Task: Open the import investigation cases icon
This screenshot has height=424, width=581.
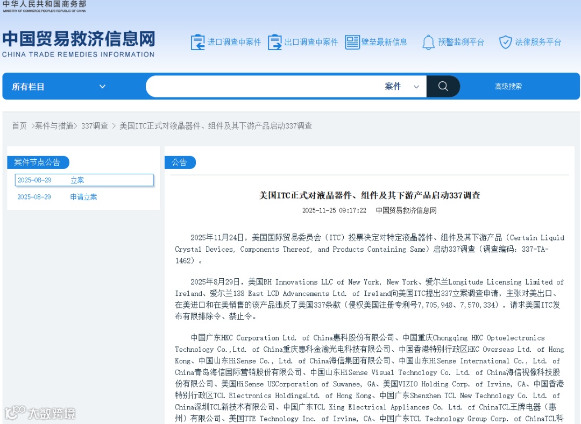Action: coord(197,42)
